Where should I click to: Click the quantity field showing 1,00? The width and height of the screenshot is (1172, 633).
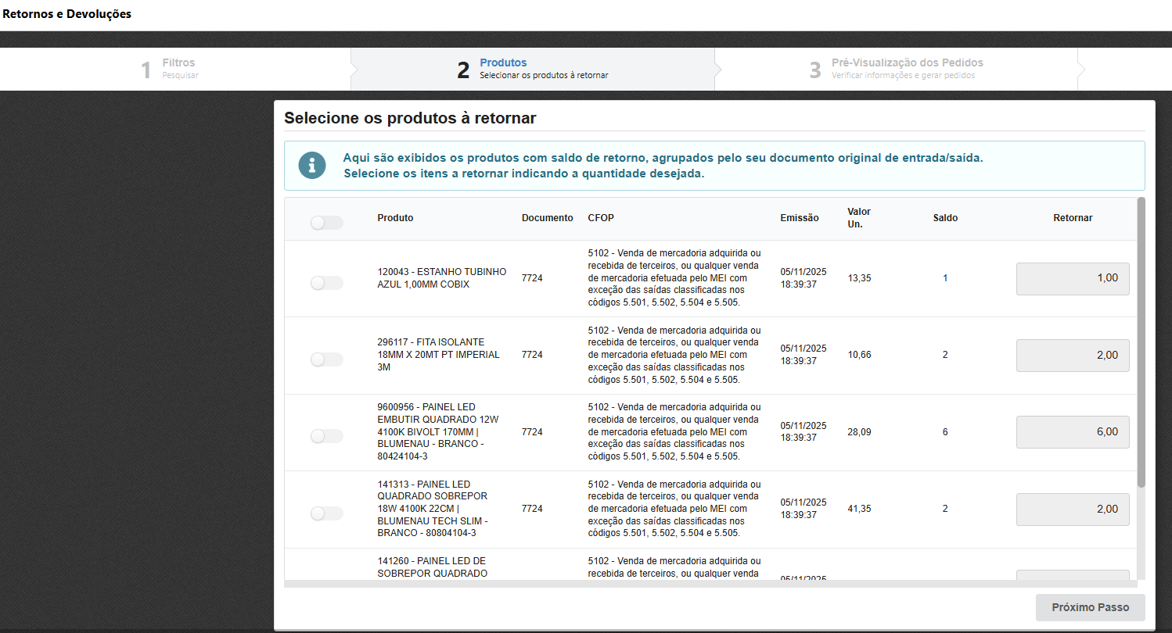(x=1073, y=278)
